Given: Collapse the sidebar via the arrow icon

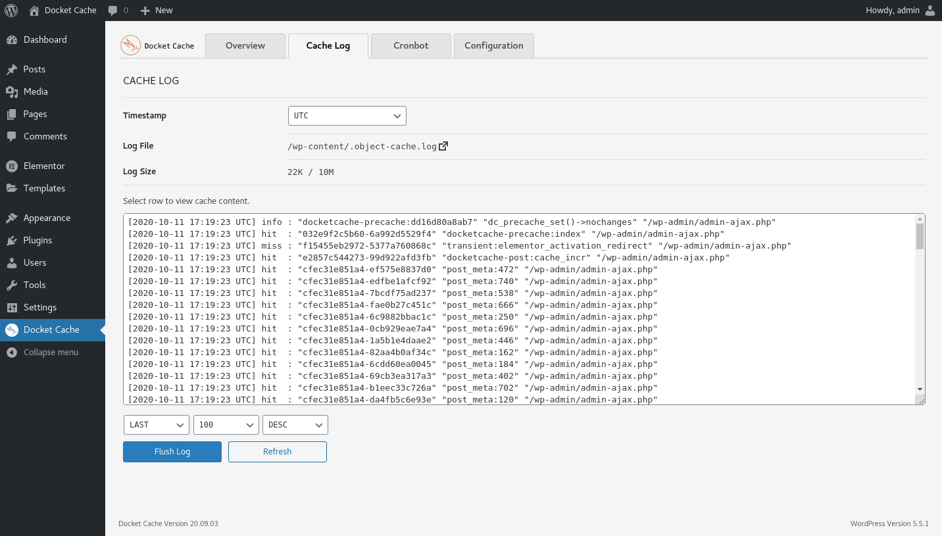Looking at the screenshot, I should [x=12, y=352].
